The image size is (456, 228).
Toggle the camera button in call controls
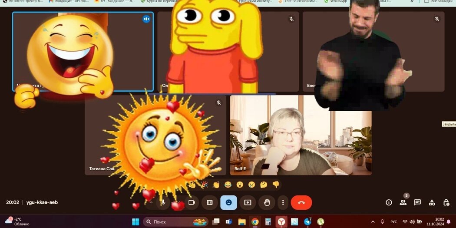tap(192, 202)
